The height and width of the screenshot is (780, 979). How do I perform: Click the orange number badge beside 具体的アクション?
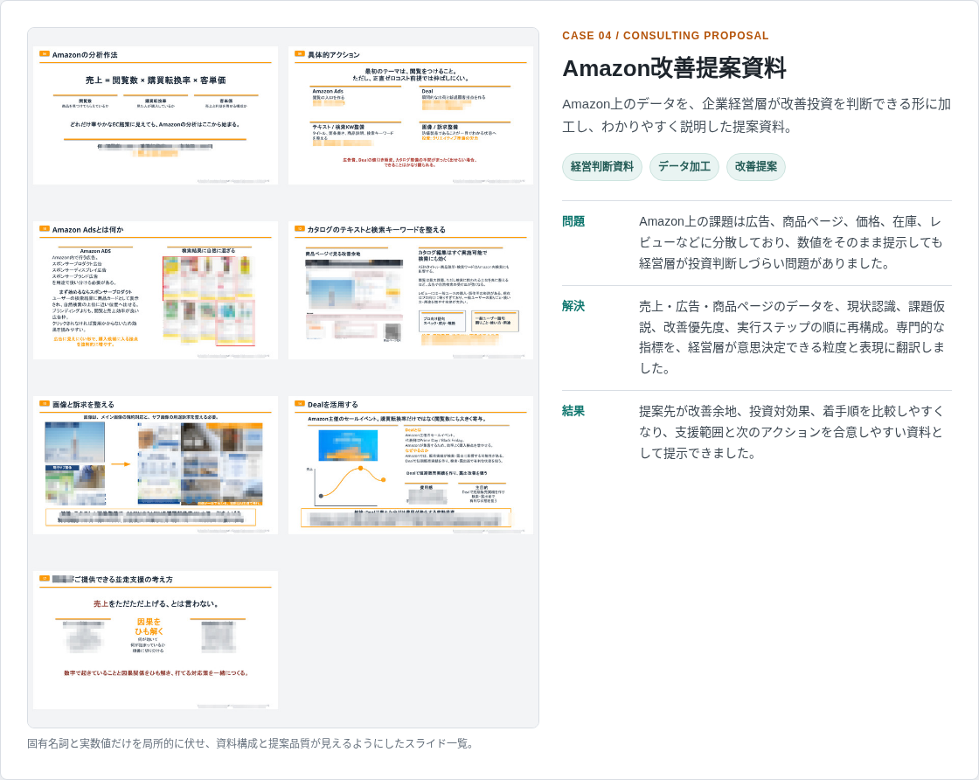tap(300, 54)
